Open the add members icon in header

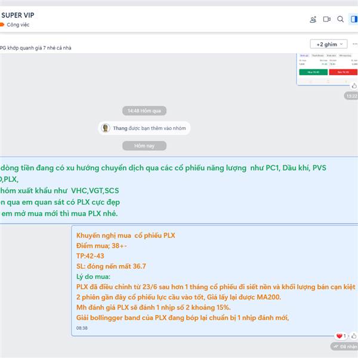click(313, 20)
